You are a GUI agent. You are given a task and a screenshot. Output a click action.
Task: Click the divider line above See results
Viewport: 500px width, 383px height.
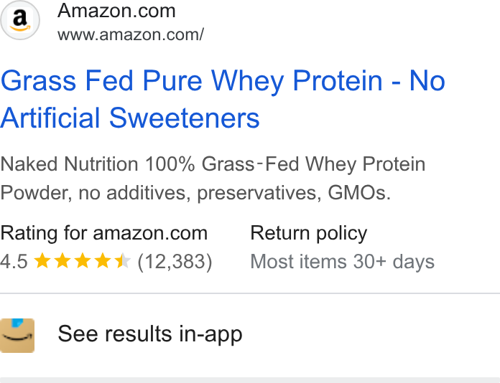tap(250, 293)
